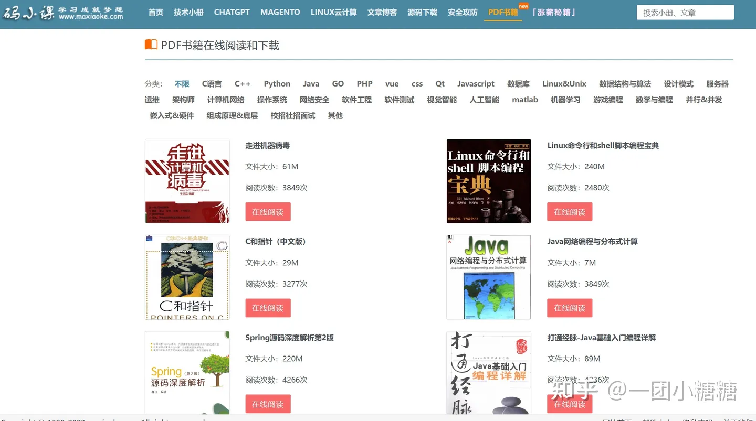Filter by GO category
Viewport: 756px width, 421px height.
[x=338, y=84]
